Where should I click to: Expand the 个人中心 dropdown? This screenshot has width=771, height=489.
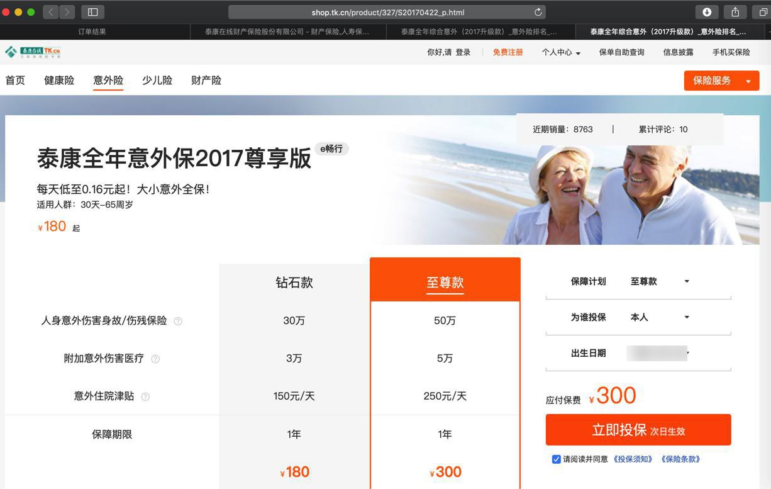click(x=561, y=52)
